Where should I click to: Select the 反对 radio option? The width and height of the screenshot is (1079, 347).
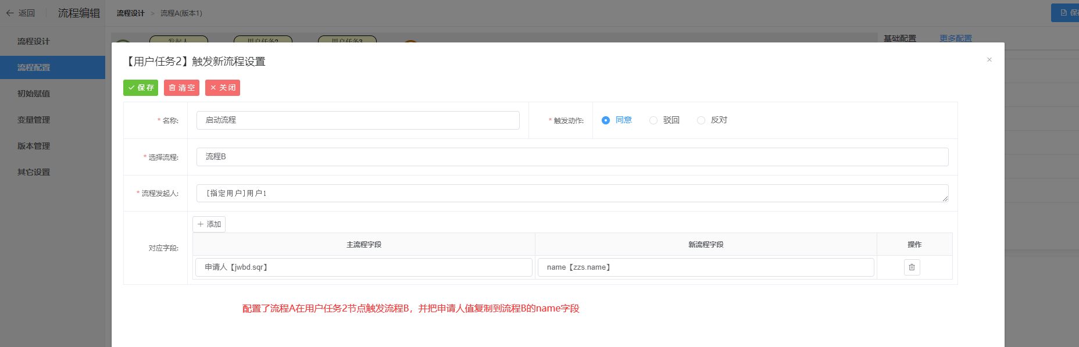click(701, 120)
